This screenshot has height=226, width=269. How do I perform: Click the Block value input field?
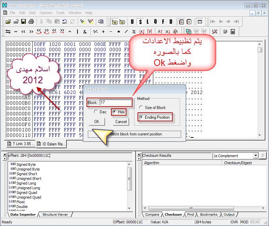point(115,102)
